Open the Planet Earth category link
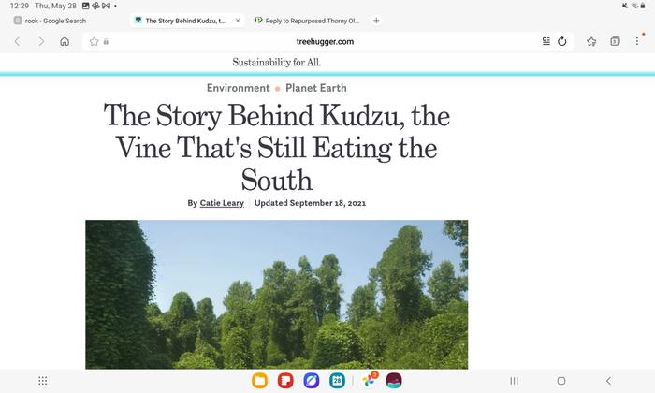Viewport: 655px width, 393px height. pyautogui.click(x=316, y=88)
